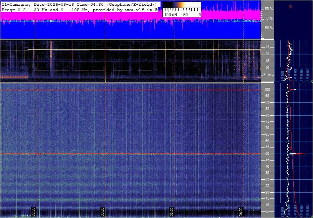This screenshot has width=313, height=218.
Task: Click the 70 Hz label on E-field axis
Action: (267, 128)
